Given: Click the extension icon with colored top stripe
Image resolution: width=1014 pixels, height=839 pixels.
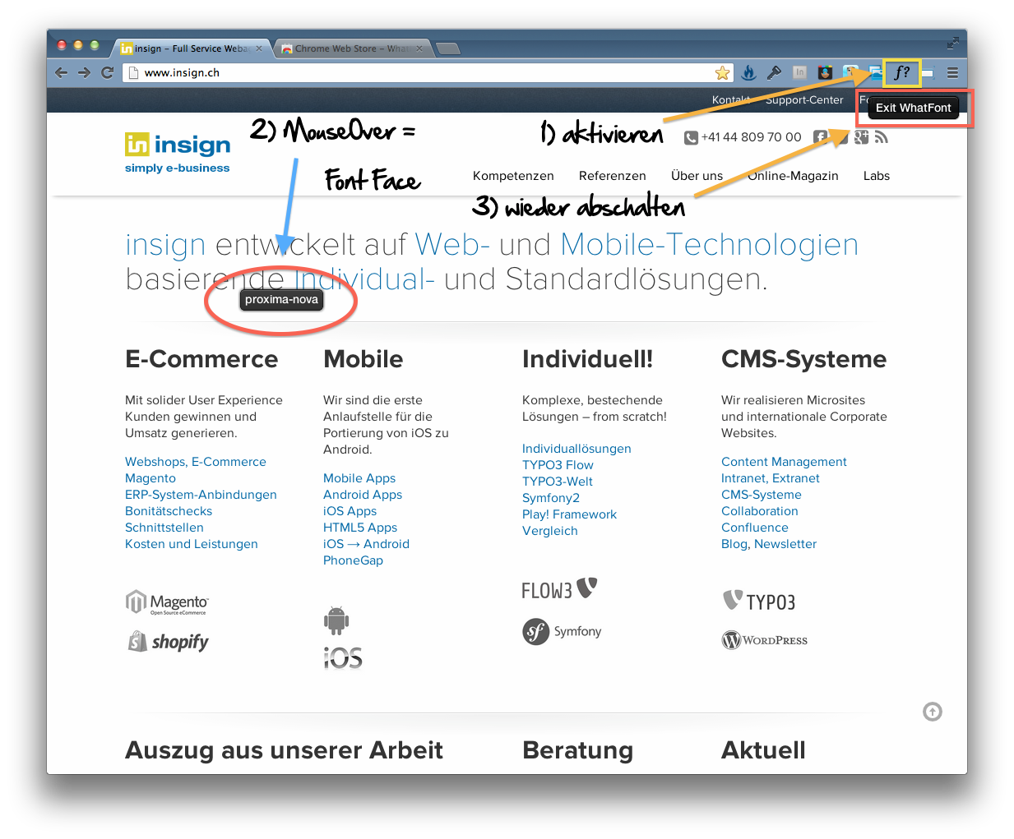Looking at the screenshot, I should pos(825,72).
